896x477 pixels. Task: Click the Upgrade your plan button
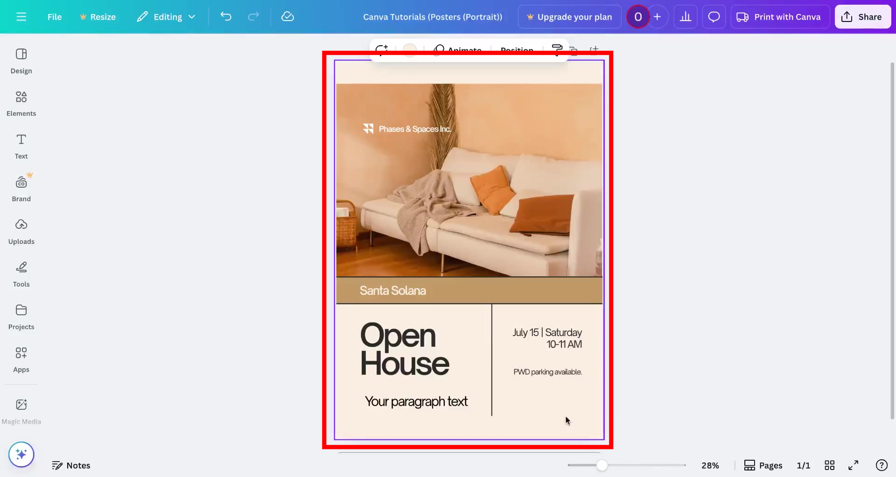coord(569,16)
